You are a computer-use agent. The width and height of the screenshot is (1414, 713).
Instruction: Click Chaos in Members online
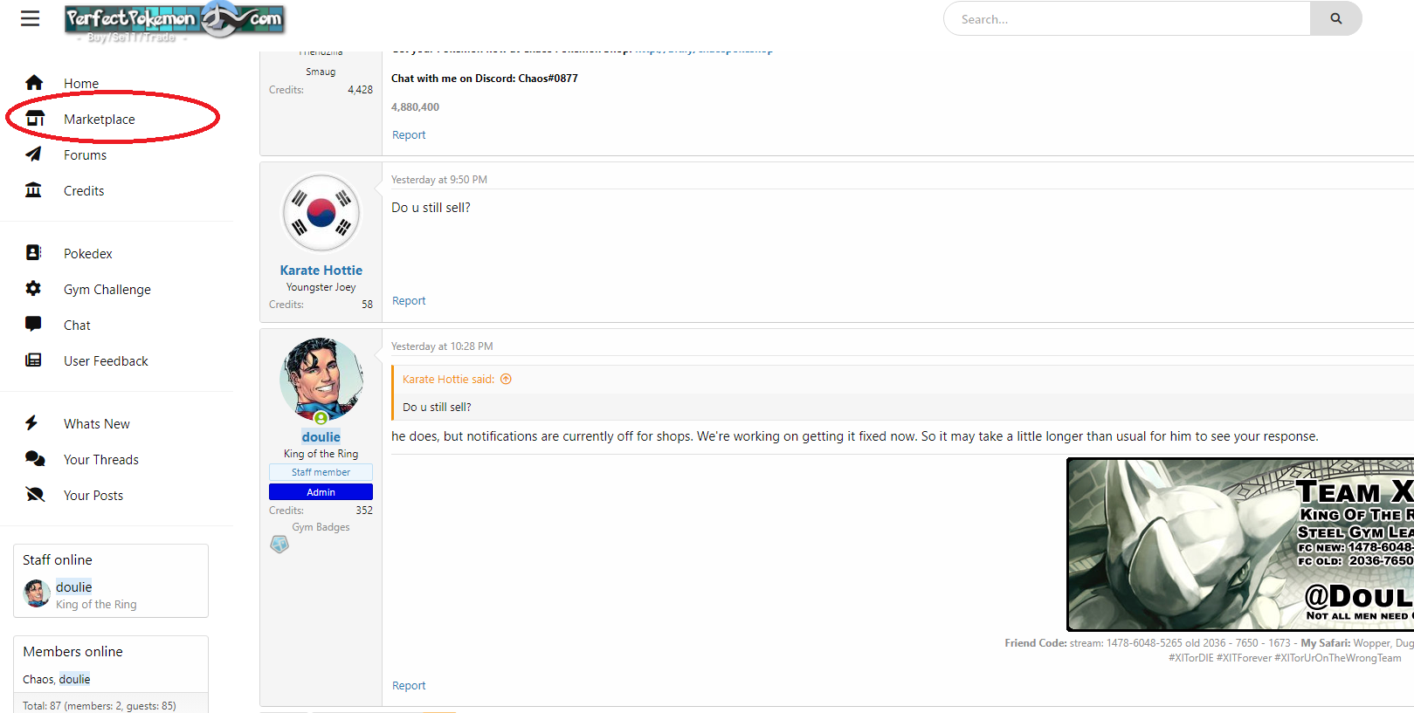[38, 679]
